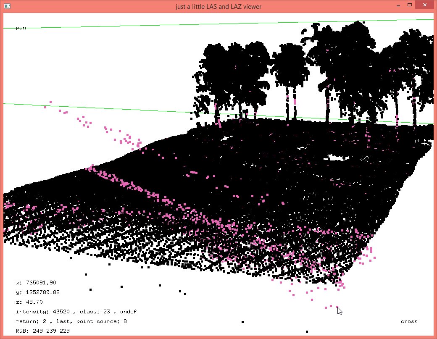This screenshot has height=339, width=437.
Task: Maximize the viewer window
Action: pos(409,5)
